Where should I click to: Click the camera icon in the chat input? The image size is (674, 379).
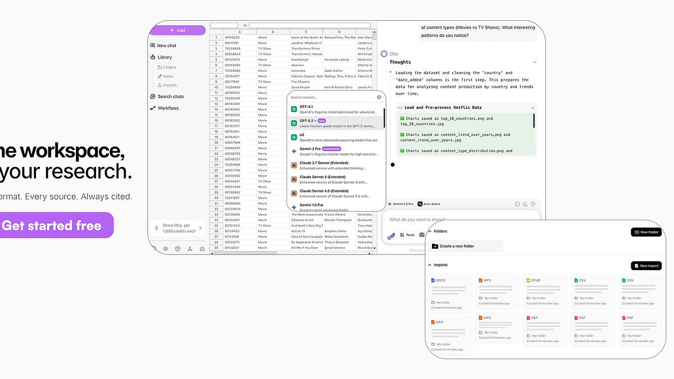click(x=422, y=235)
